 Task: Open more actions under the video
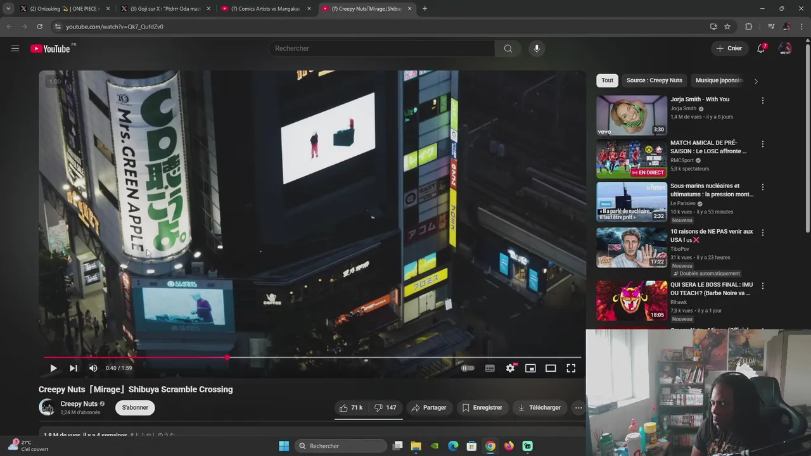pyautogui.click(x=578, y=407)
